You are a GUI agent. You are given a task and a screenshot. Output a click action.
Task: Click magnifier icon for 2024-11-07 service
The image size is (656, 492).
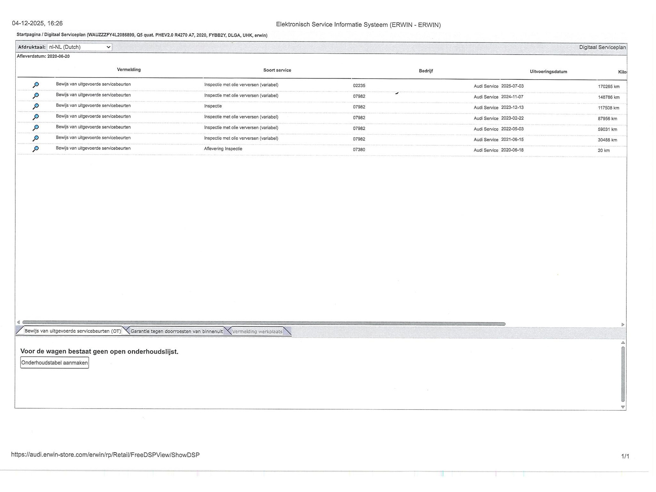36,96
